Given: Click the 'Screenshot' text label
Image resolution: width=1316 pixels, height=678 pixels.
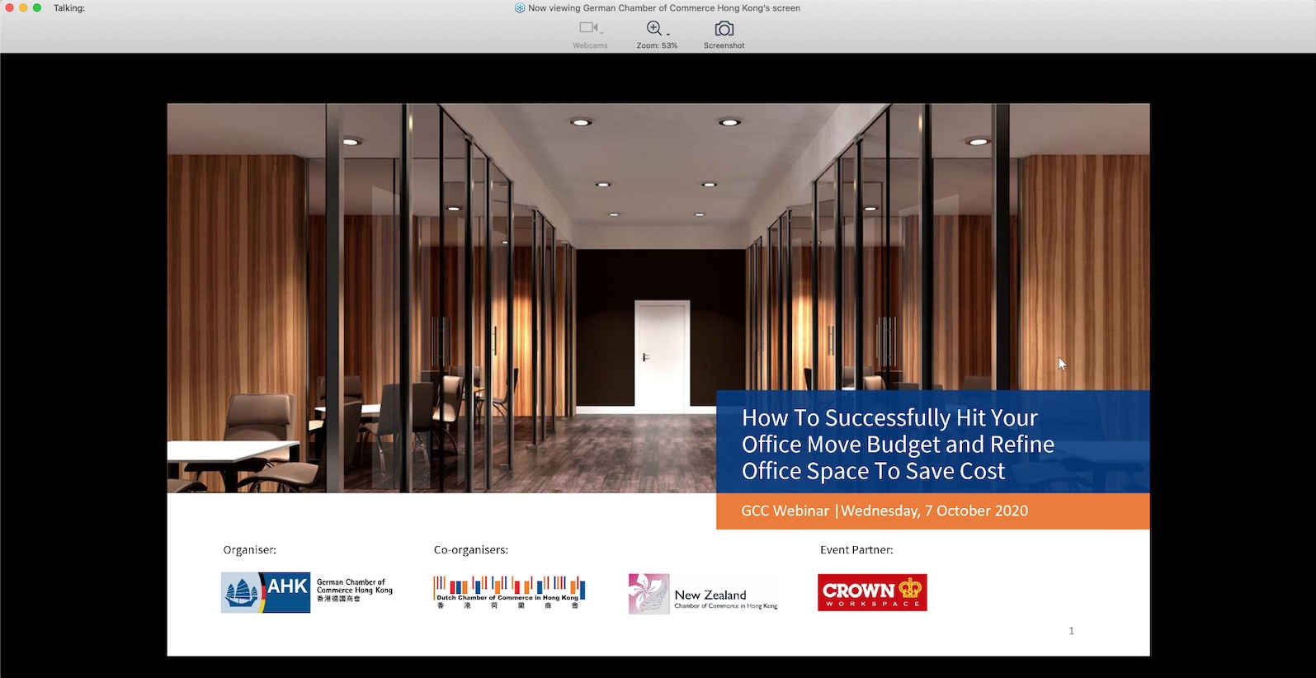Looking at the screenshot, I should [x=724, y=46].
